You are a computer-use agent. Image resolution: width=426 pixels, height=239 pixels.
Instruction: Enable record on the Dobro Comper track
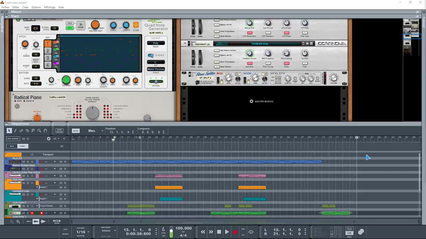tap(42, 213)
